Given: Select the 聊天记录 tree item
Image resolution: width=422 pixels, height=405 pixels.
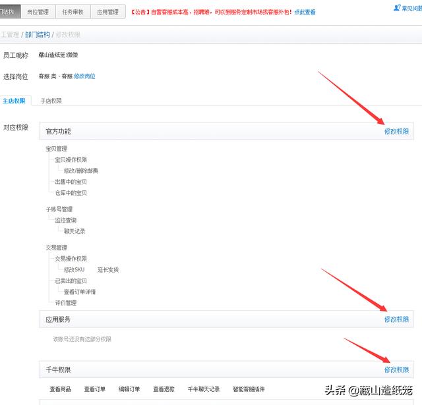Looking at the screenshot, I should pos(75,231).
